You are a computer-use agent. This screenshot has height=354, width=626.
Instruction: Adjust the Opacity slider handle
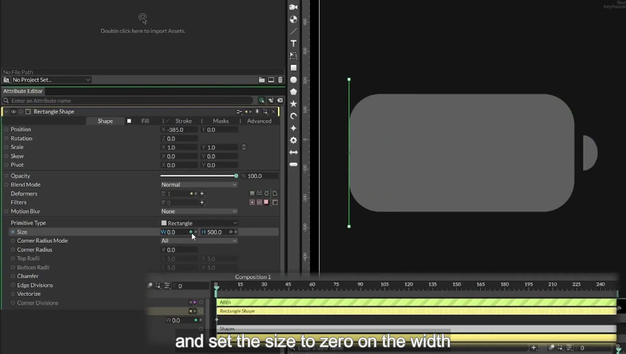(236, 176)
